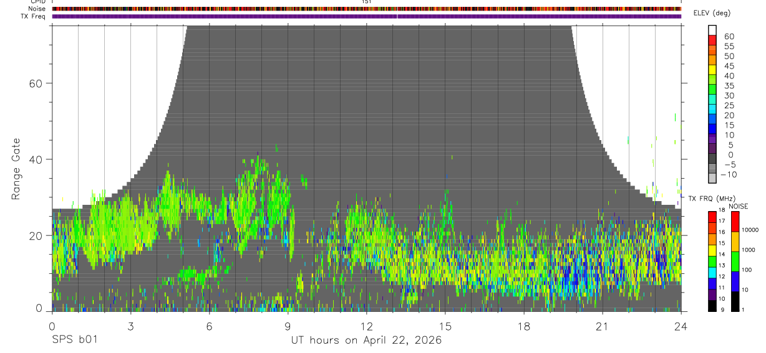Click the 'Noise' strip label at top left
Image resolution: width=766 pixels, height=353 pixels.
click(37, 9)
